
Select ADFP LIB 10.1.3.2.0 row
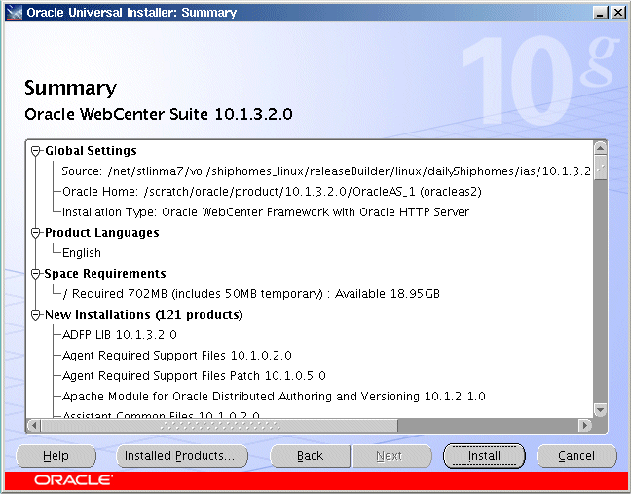pyautogui.click(x=120, y=335)
